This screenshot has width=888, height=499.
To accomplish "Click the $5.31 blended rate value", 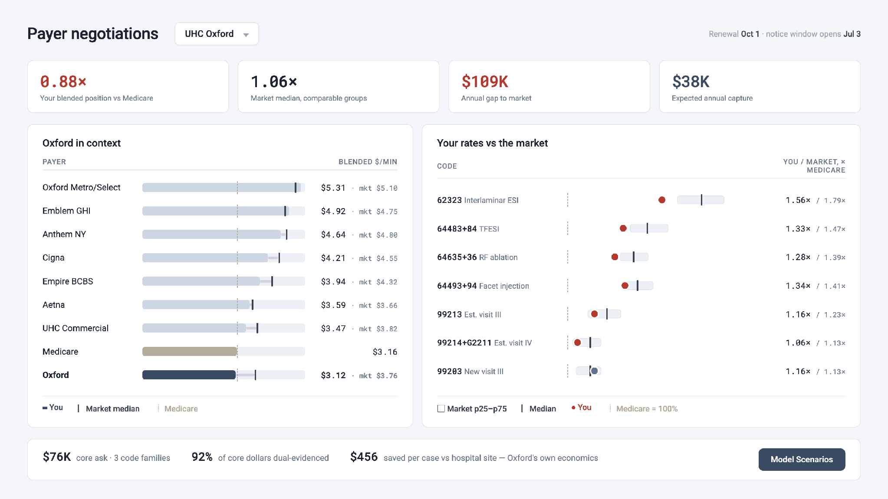I will [333, 188].
